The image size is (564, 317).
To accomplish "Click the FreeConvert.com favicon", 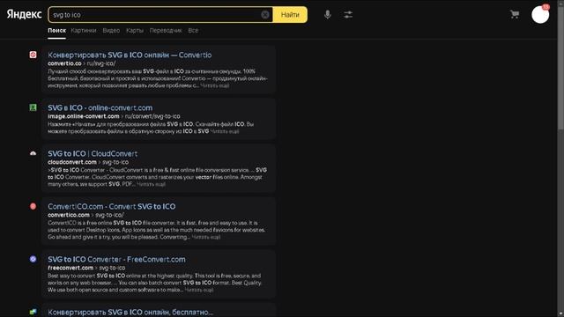I will [x=33, y=259].
